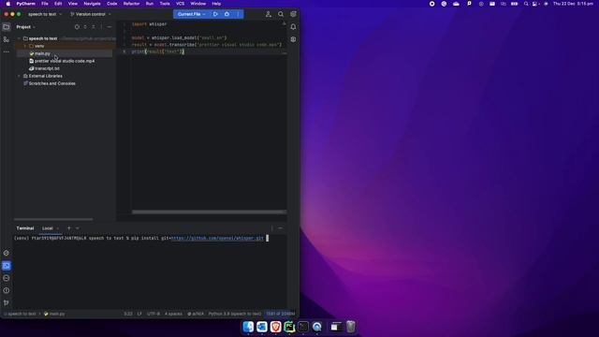Viewport: 599px width, 337px height.
Task: Select transcript.txt in project tree
Action: pyautogui.click(x=47, y=68)
